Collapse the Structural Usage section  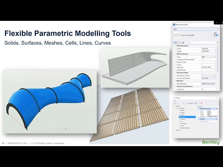coord(175,73)
